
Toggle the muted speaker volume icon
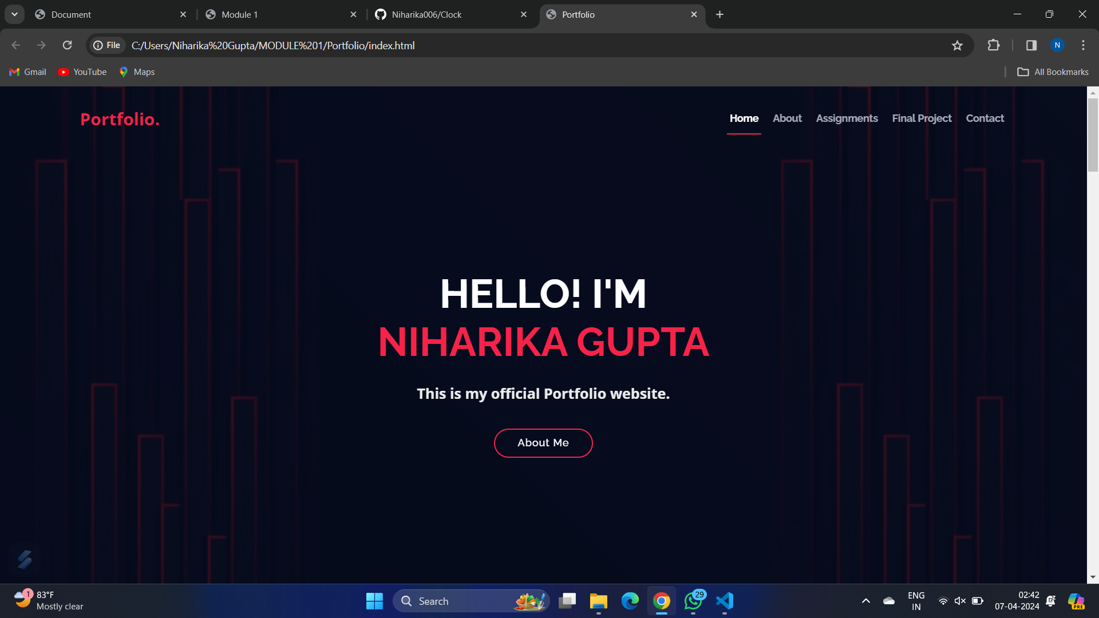(960, 601)
